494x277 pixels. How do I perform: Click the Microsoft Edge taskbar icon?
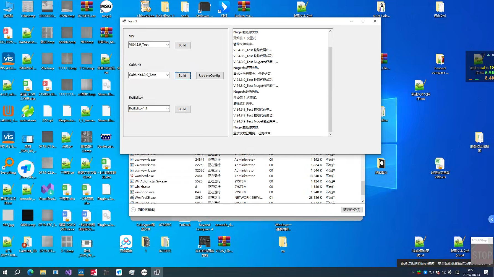(30, 272)
